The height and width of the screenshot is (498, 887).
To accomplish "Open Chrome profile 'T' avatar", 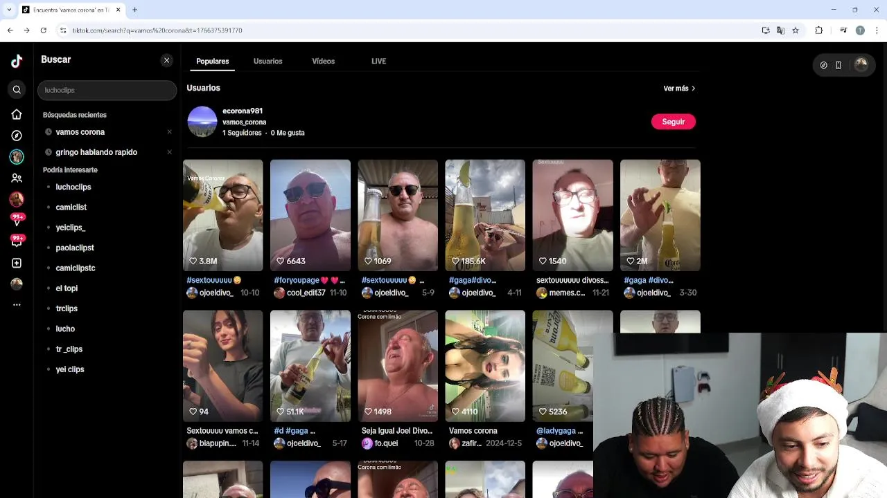I will (860, 30).
